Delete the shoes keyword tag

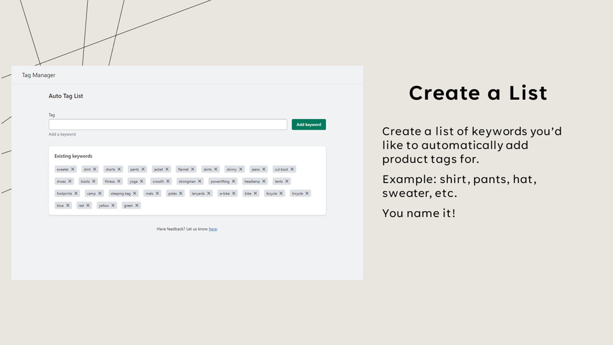(70, 181)
